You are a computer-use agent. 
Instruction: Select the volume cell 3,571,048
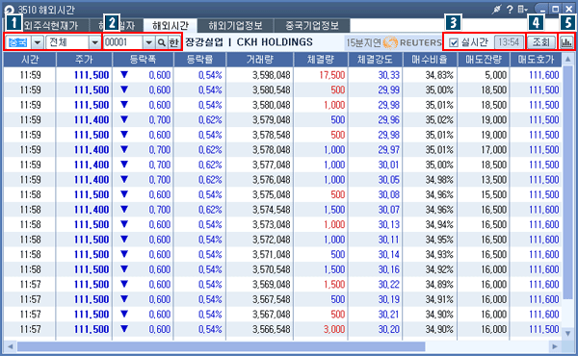click(260, 255)
